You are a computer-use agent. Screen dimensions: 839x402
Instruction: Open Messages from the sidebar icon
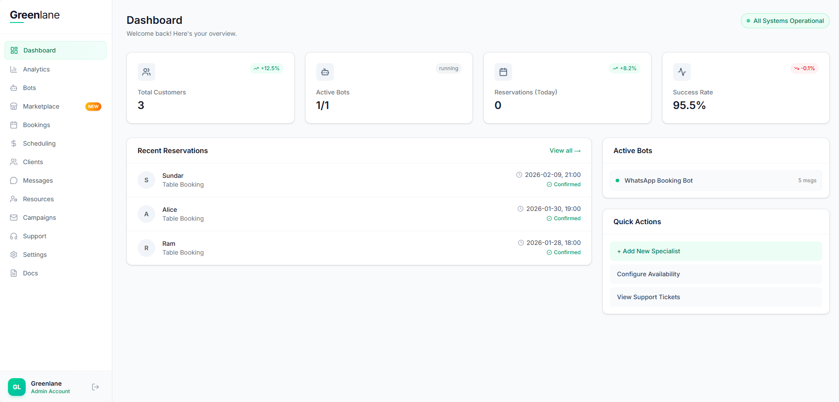[14, 180]
